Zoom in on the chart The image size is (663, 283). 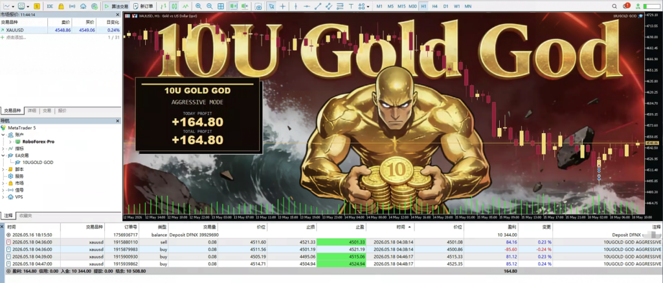[x=198, y=6]
